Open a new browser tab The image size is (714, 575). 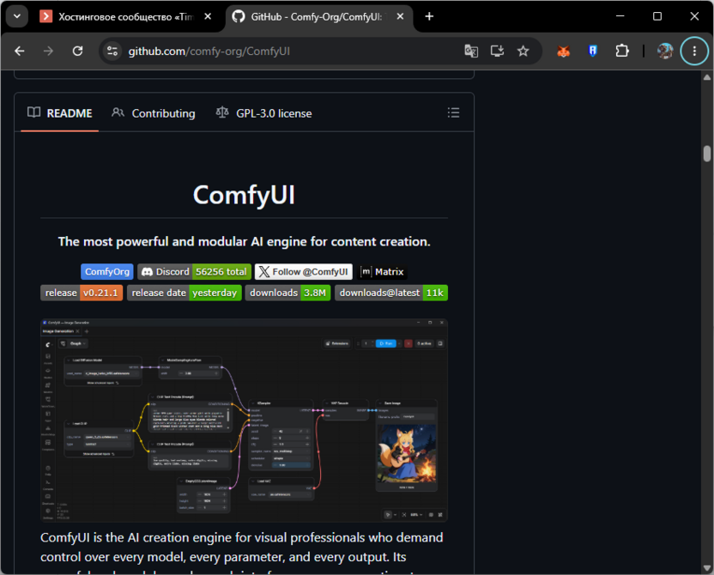[x=429, y=17]
